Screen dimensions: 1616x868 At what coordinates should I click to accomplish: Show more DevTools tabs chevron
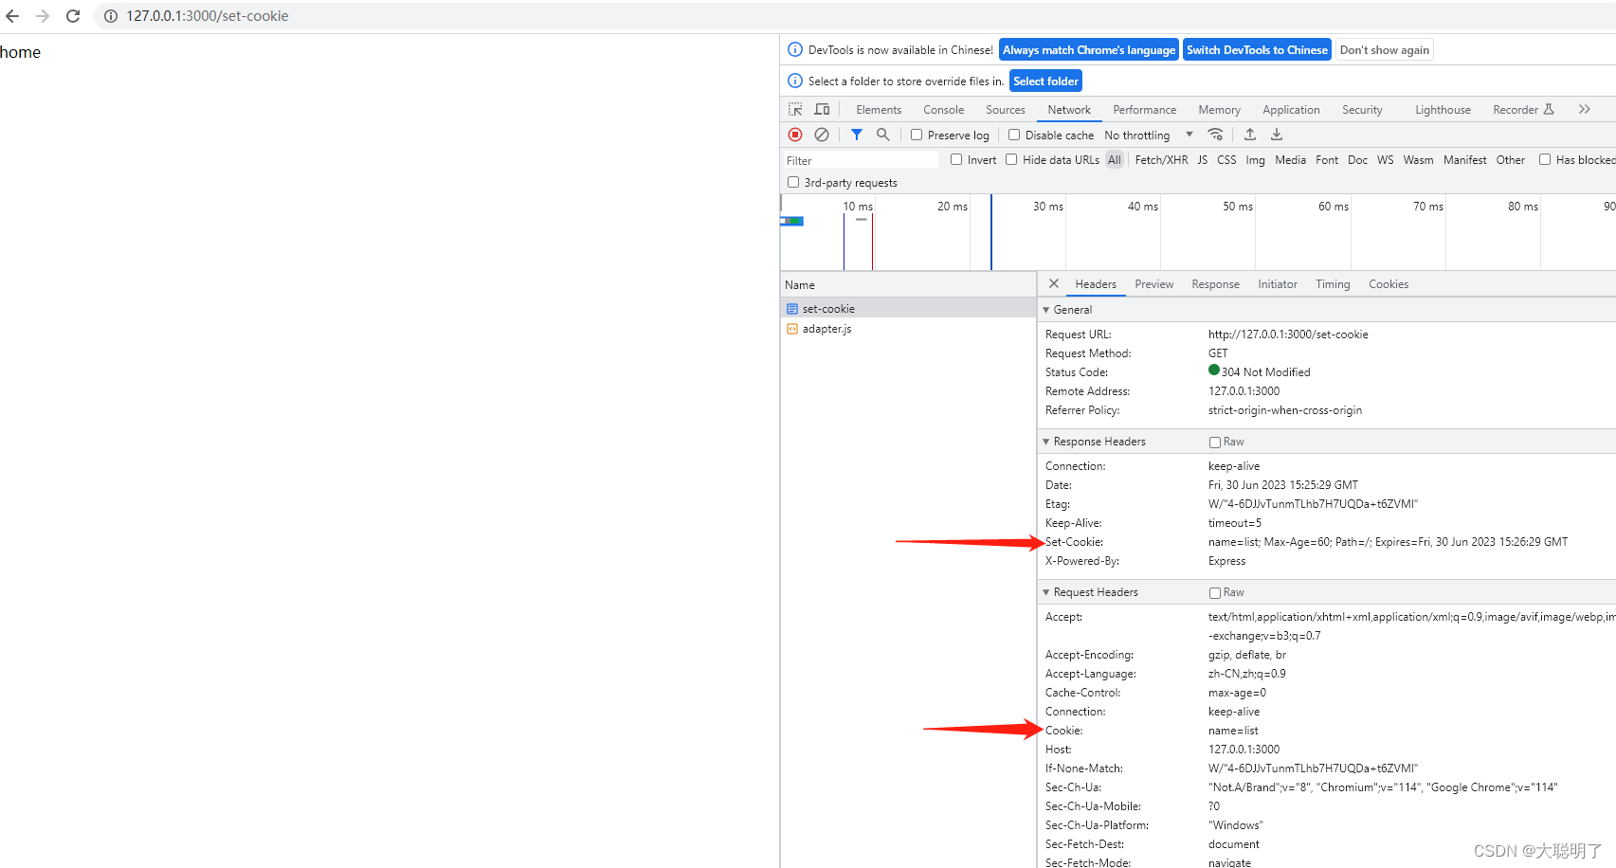(x=1585, y=110)
